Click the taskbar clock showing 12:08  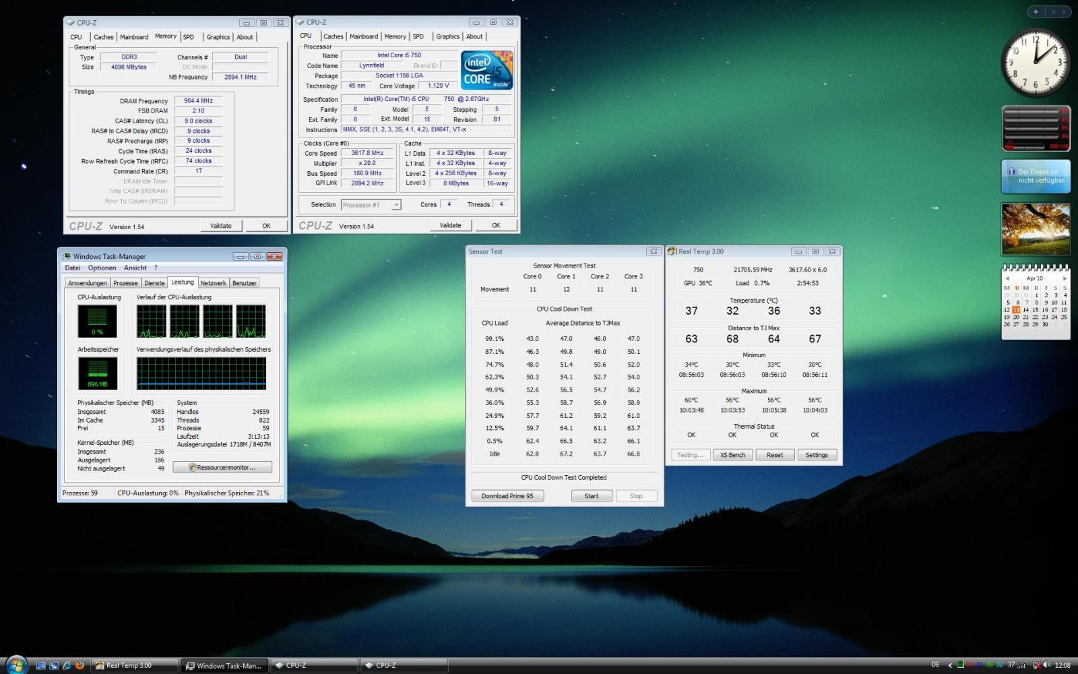click(x=1063, y=665)
